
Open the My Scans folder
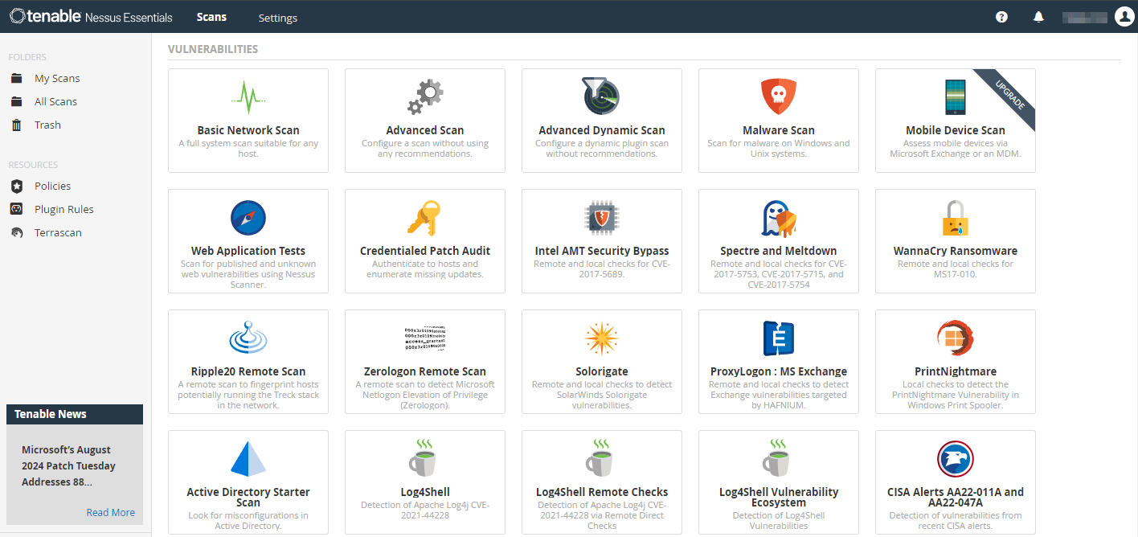pyautogui.click(x=57, y=78)
